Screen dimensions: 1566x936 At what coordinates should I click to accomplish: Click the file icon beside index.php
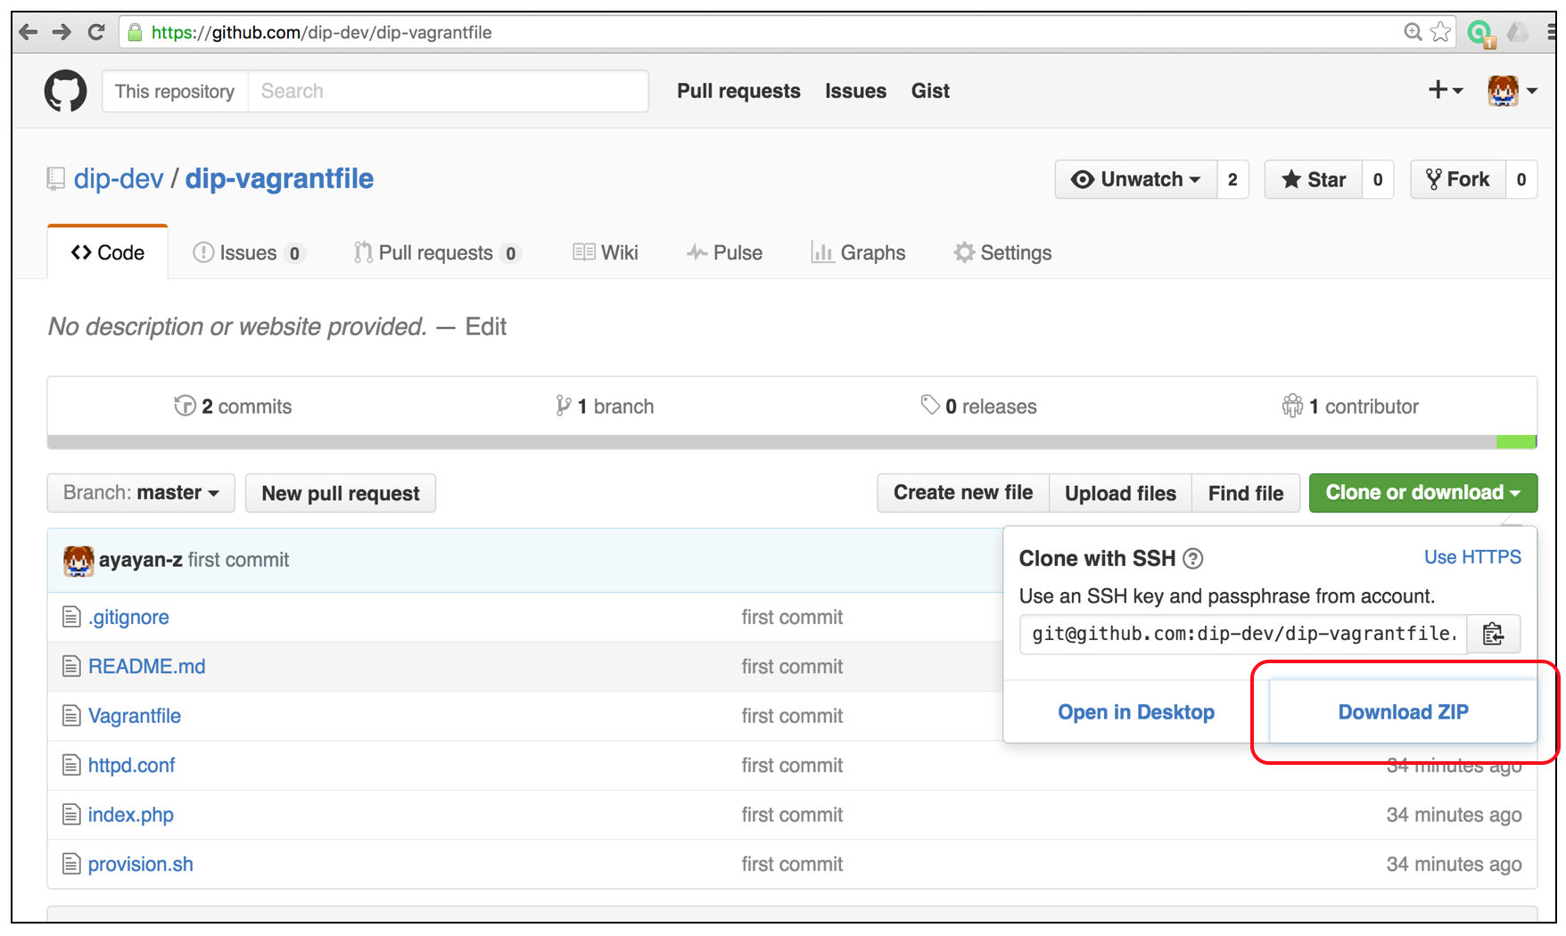tap(71, 815)
